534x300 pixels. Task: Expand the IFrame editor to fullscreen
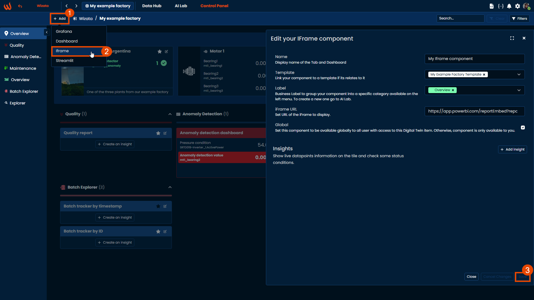click(x=512, y=38)
